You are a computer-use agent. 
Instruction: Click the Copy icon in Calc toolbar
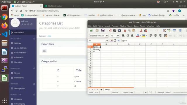click(129, 30)
